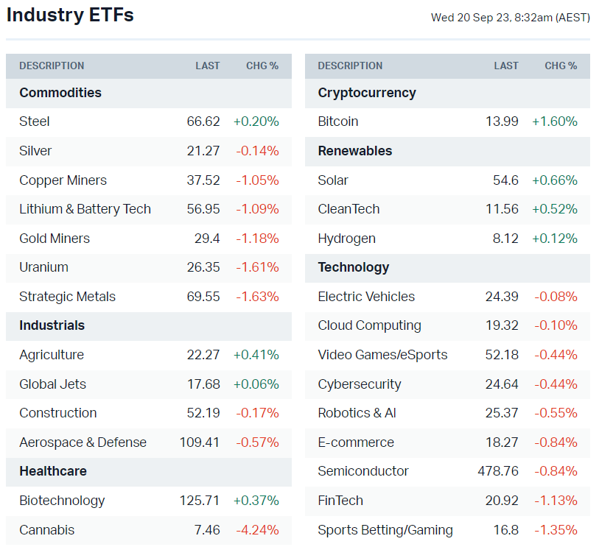Sort by LAST in the Cryptocurrency table
The width and height of the screenshot is (599, 547).
tap(506, 66)
